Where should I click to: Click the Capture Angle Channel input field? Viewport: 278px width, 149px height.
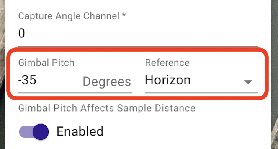point(138,33)
